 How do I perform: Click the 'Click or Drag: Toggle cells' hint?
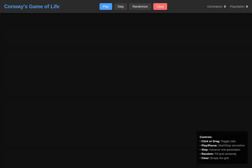tap(218, 141)
